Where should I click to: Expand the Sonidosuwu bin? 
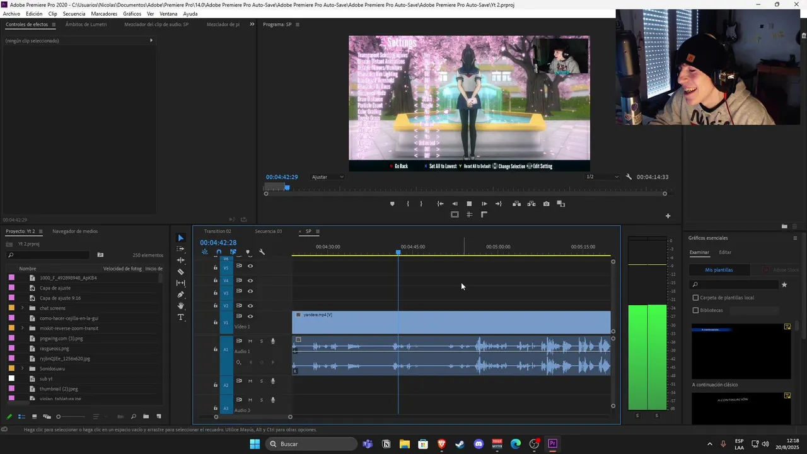pos(23,368)
